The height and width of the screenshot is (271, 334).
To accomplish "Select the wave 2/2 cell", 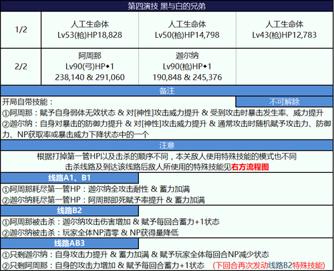I will 21,67.
